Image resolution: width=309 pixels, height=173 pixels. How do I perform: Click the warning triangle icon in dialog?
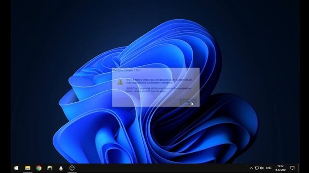point(120,82)
